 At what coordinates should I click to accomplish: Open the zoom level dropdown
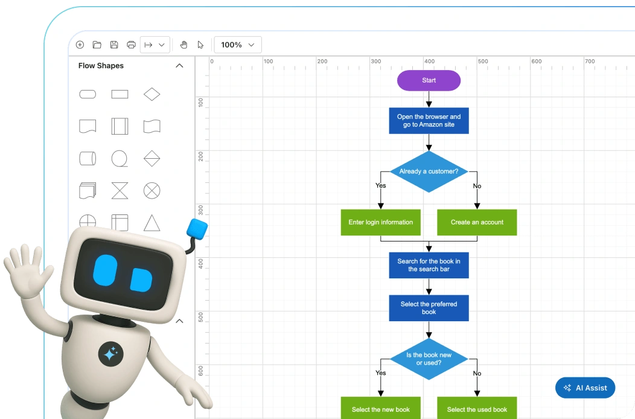point(237,45)
